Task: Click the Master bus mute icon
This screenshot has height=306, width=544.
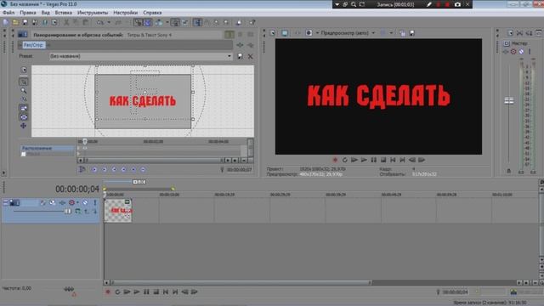Action: coord(521,52)
